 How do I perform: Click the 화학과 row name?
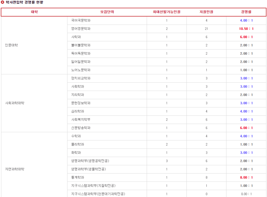[76, 153]
